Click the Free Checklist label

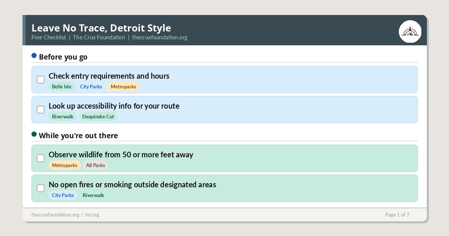pyautogui.click(x=49, y=37)
